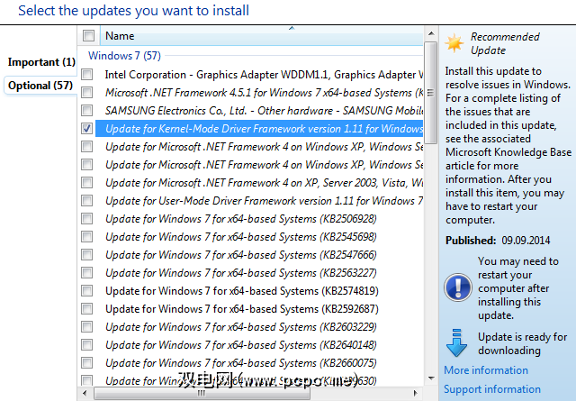The height and width of the screenshot is (401, 576).
Task: Open the Support information link
Action: tap(492, 389)
